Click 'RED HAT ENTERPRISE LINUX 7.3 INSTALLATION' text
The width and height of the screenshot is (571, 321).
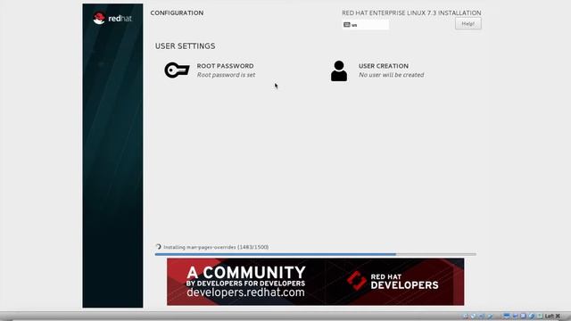(411, 12)
